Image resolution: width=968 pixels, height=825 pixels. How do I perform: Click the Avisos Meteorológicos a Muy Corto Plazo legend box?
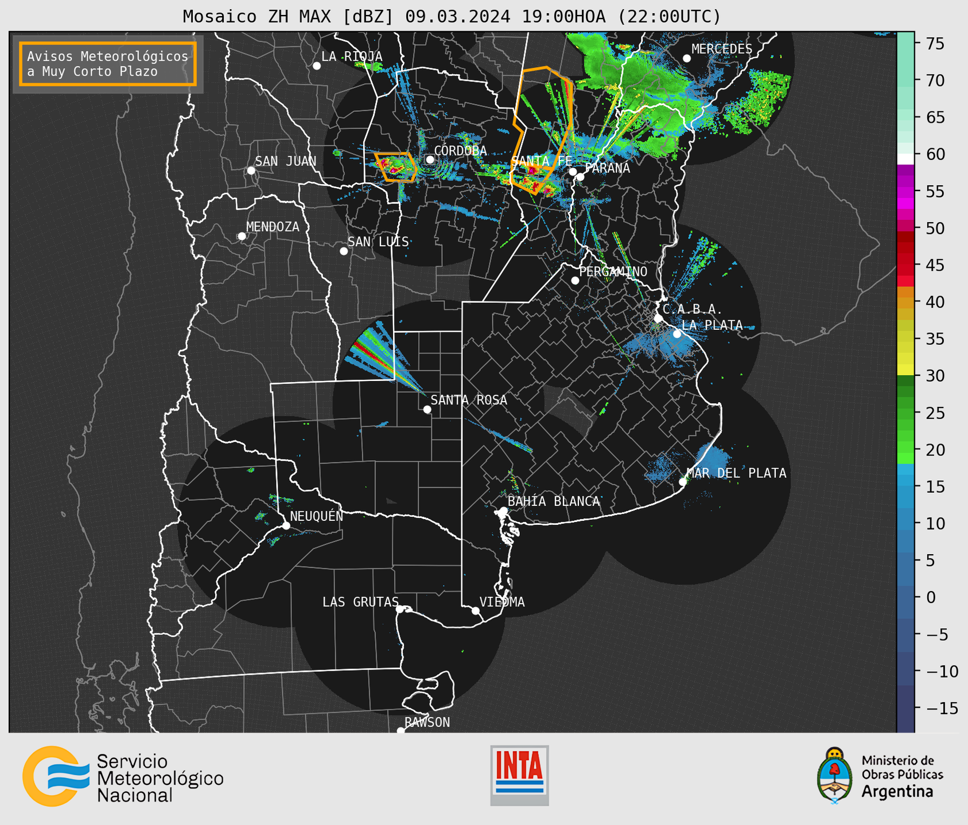108,64
